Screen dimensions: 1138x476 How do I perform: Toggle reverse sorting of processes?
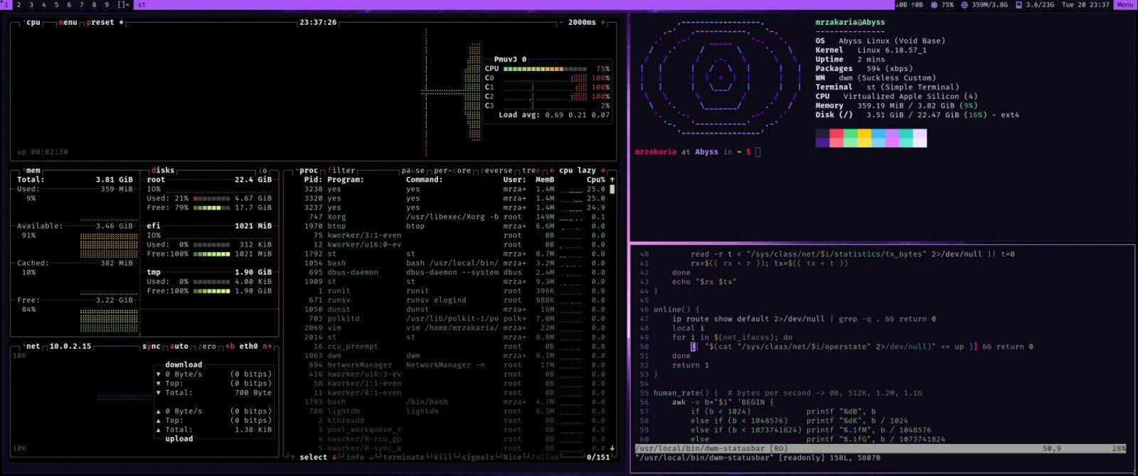point(496,171)
